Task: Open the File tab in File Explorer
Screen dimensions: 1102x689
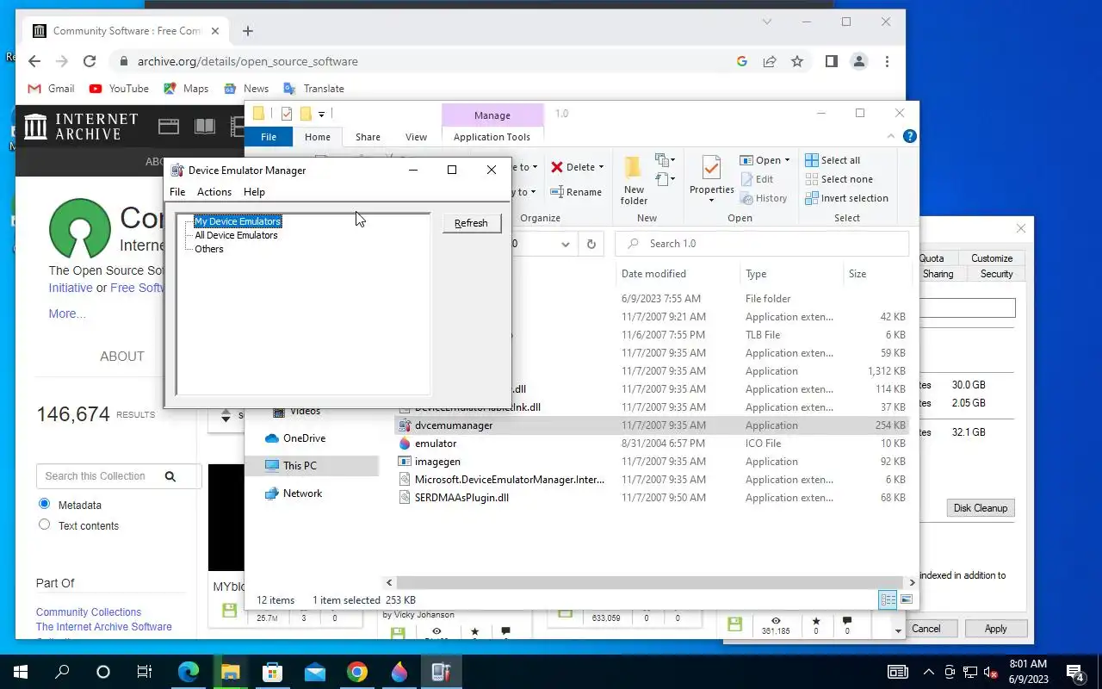Action: click(269, 137)
